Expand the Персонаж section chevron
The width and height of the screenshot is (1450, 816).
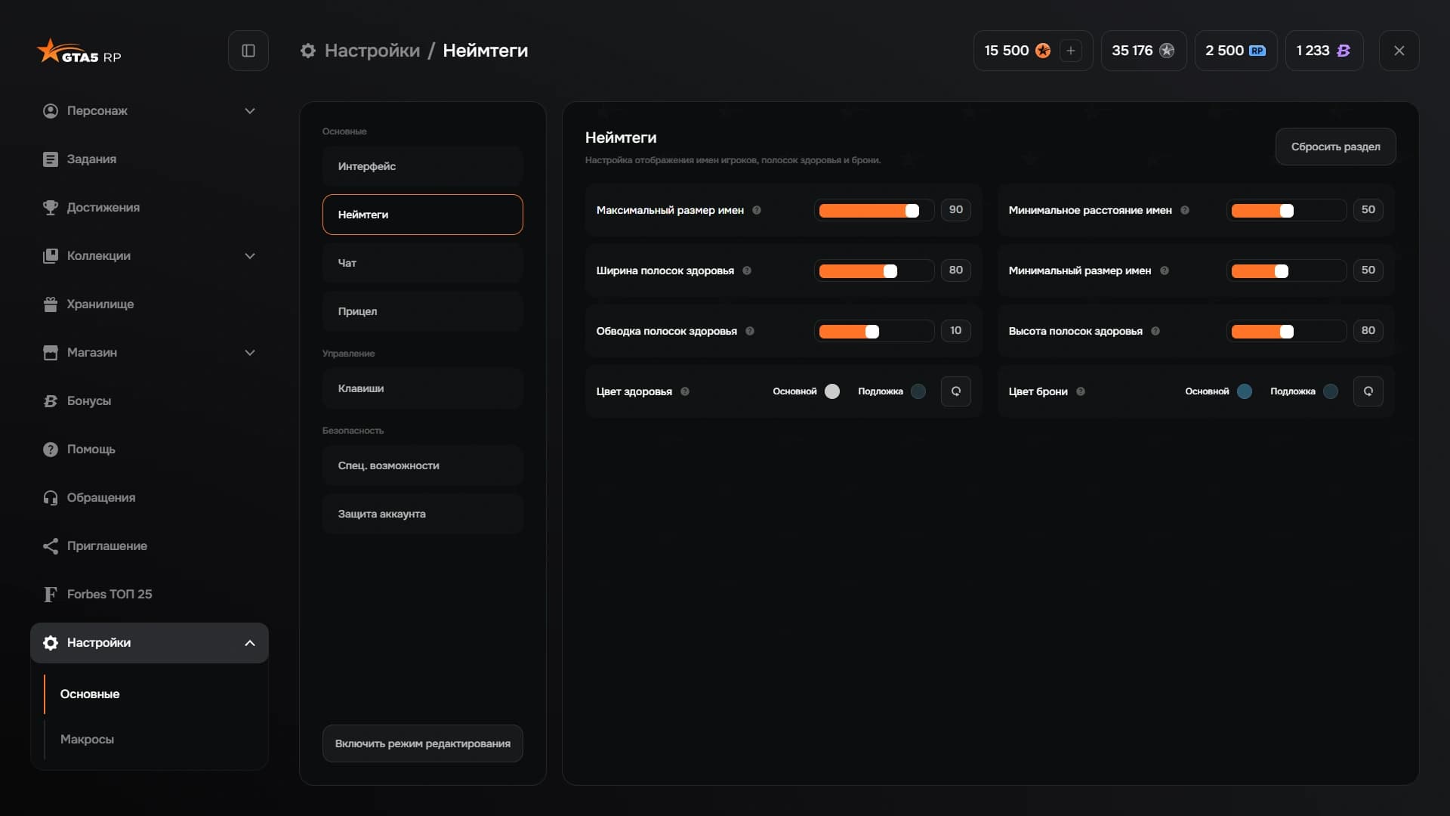[x=250, y=111]
